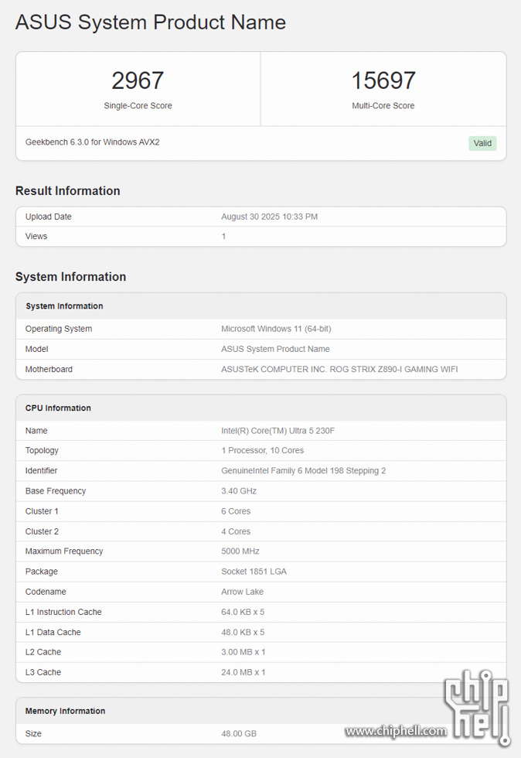Click the Topology row label
This screenshot has height=758, width=521.
click(x=42, y=450)
